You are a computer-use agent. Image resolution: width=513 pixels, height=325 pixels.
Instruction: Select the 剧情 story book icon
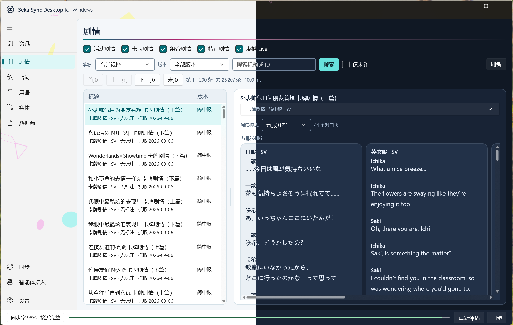[x=10, y=62]
